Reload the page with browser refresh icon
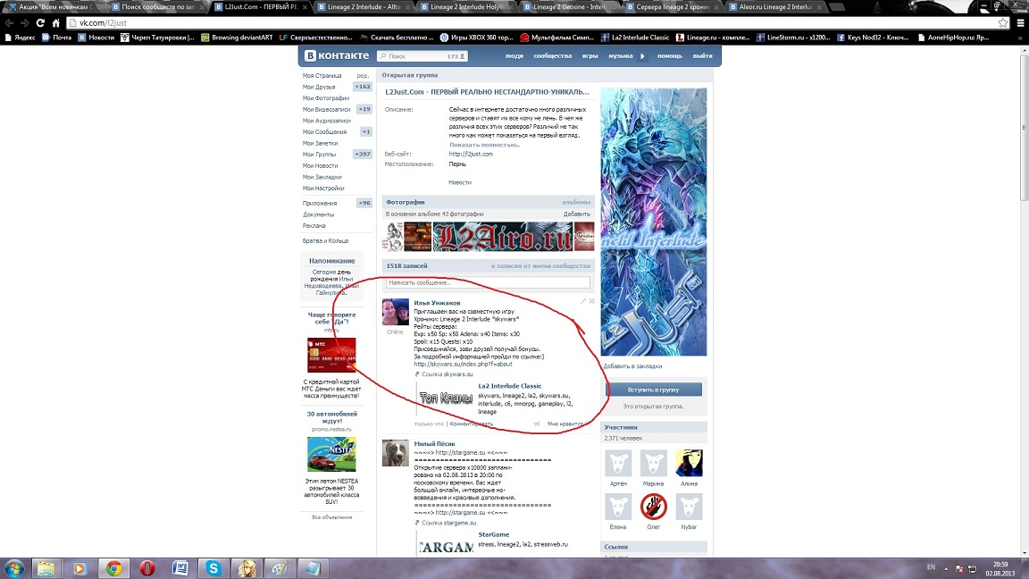Image resolution: width=1029 pixels, height=579 pixels. 40,23
